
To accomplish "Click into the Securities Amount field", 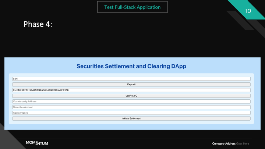I will click(131, 107).
